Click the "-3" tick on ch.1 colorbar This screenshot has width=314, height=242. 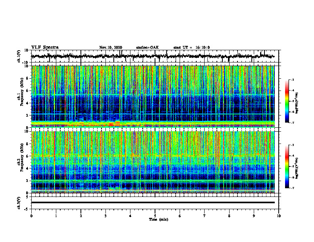pos(293,80)
